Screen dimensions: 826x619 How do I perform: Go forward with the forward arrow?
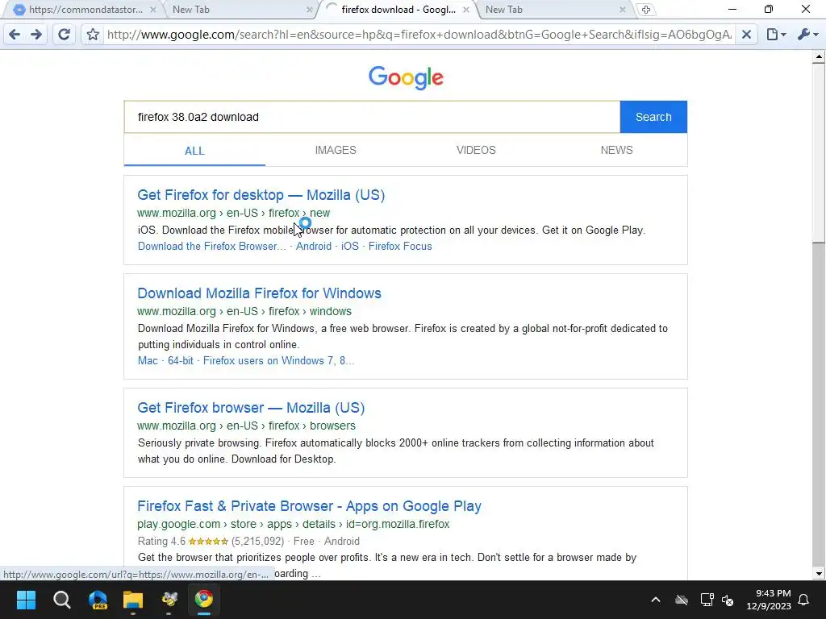(36, 35)
